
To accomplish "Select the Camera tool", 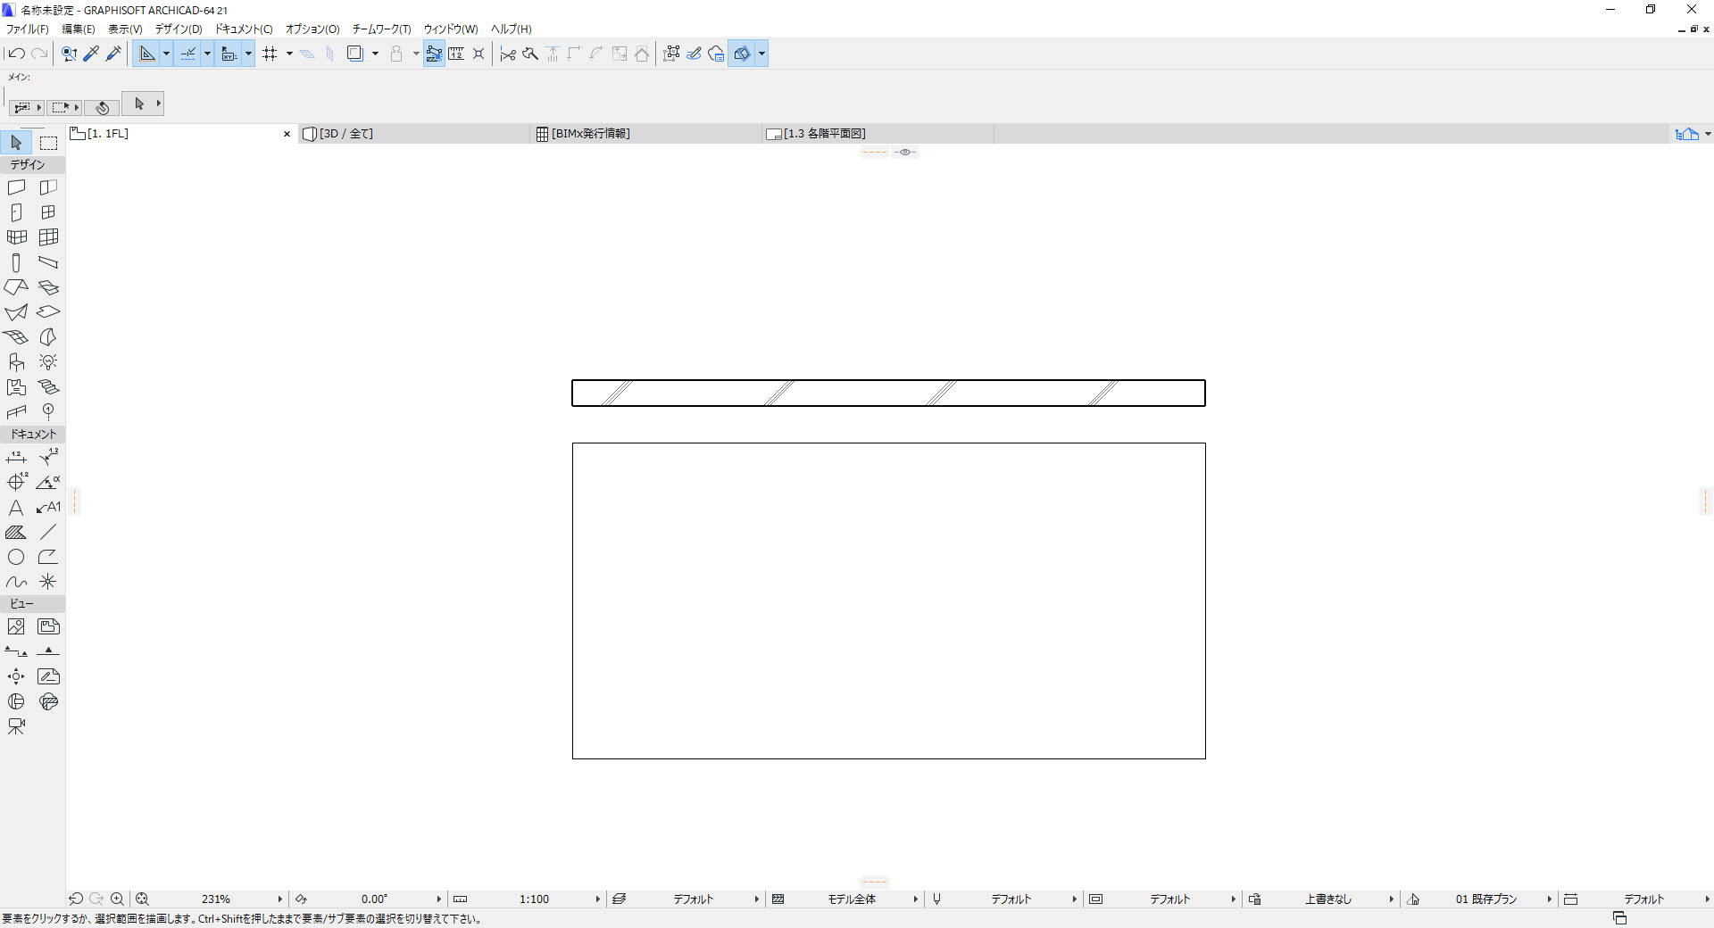I will [16, 727].
